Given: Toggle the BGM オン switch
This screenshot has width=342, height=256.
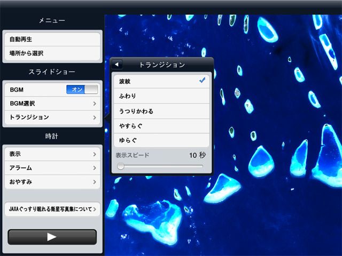Looking at the screenshot, I should [82, 89].
